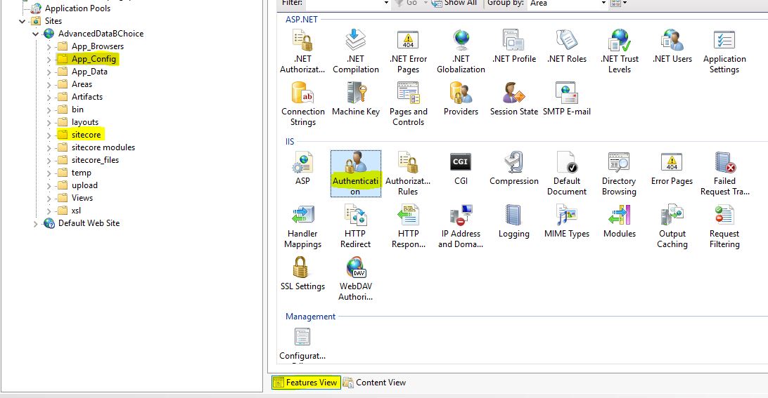
Task: Open CGI feature
Action: tap(461, 168)
